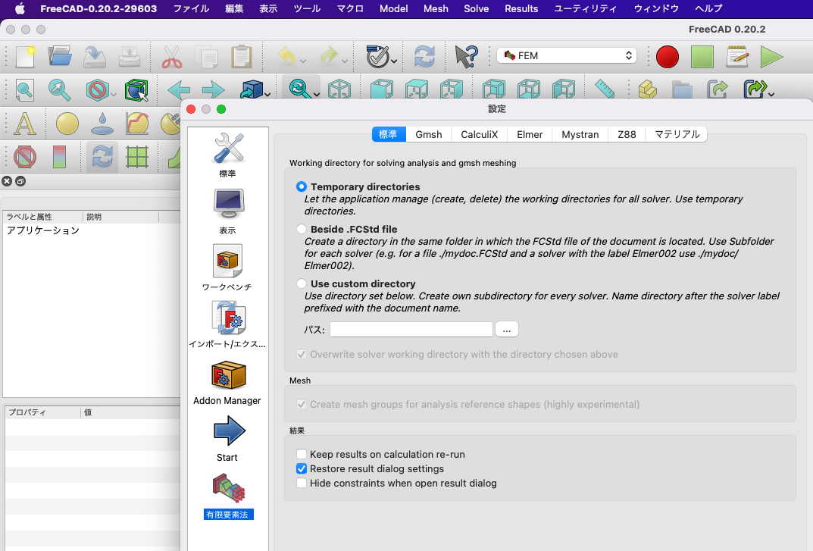Click the プロパティ column header

[43, 412]
